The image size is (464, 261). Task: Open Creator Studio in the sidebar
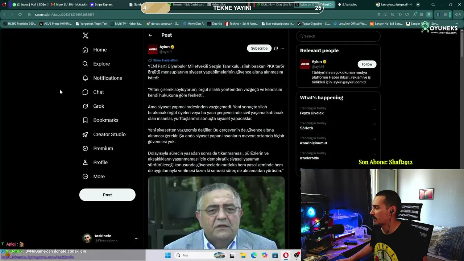coord(104,134)
